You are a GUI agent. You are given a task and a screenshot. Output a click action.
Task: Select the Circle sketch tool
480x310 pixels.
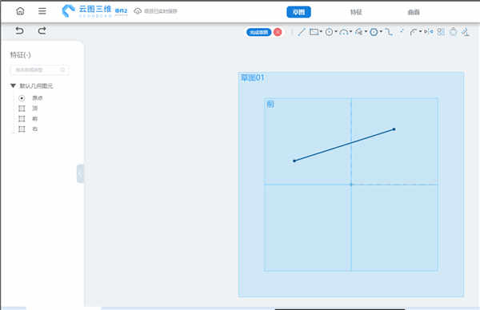pos(329,32)
